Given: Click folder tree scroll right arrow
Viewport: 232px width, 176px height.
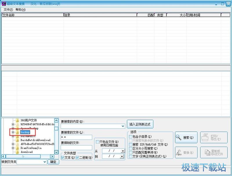Looking at the screenshot, I should 52,156.
